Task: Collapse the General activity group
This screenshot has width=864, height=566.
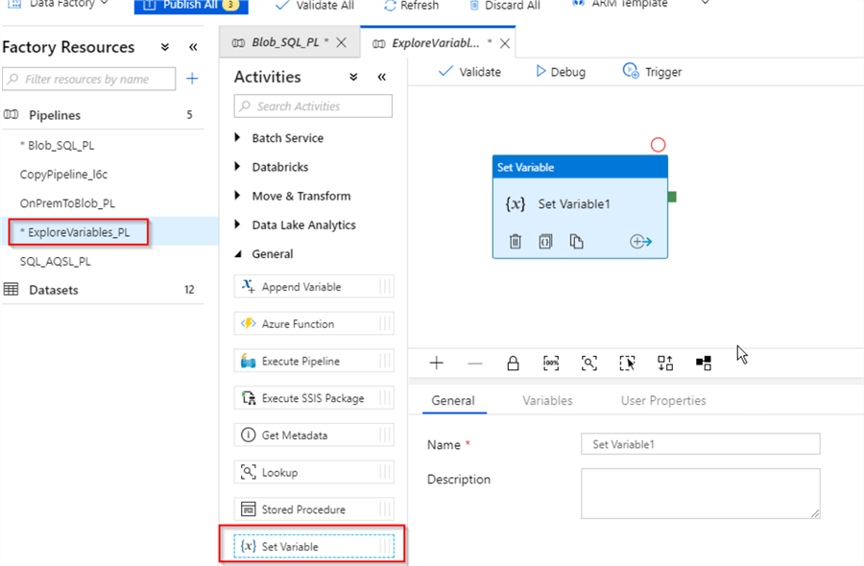Action: 238,254
